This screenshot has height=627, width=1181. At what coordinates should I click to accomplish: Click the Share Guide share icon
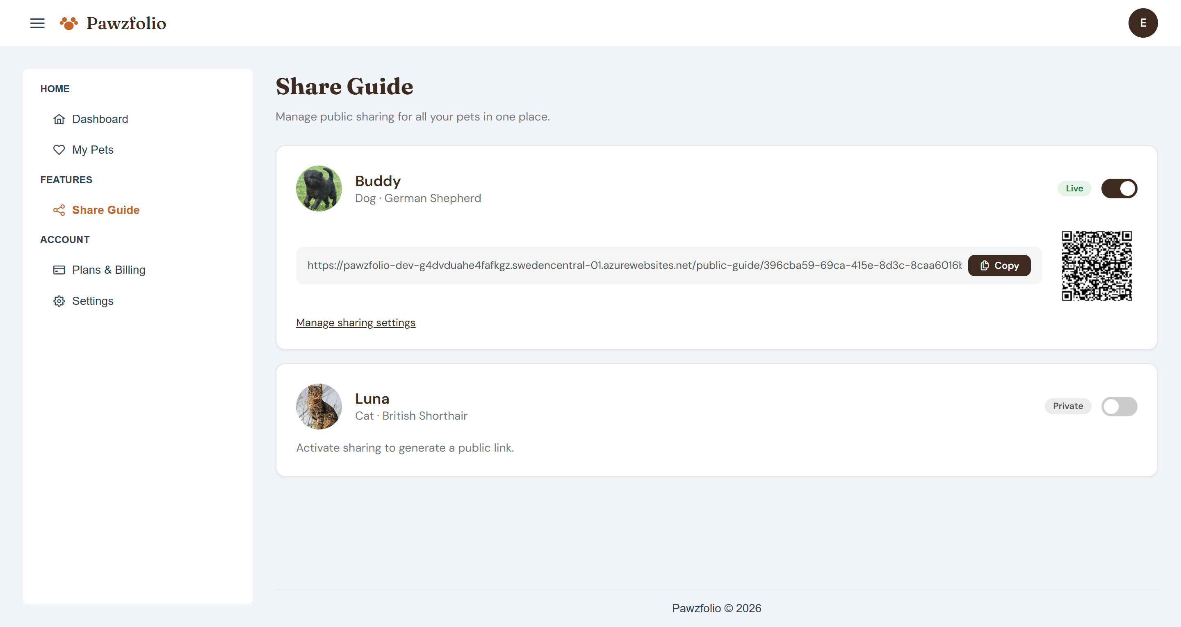tap(59, 210)
